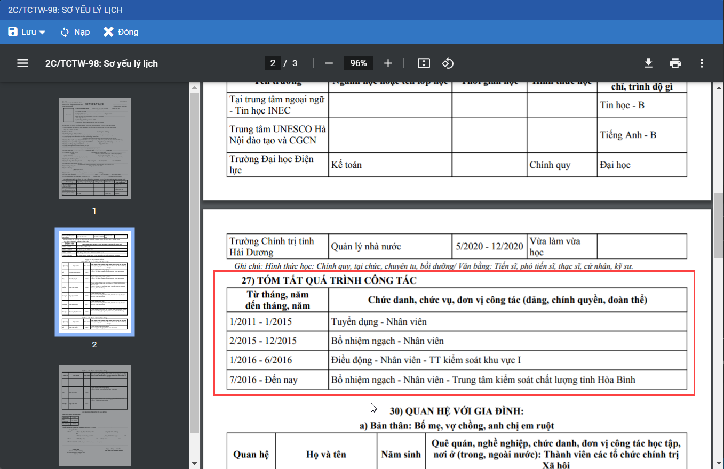
Task: Click the rotate counterclockwise icon
Action: 448,63
